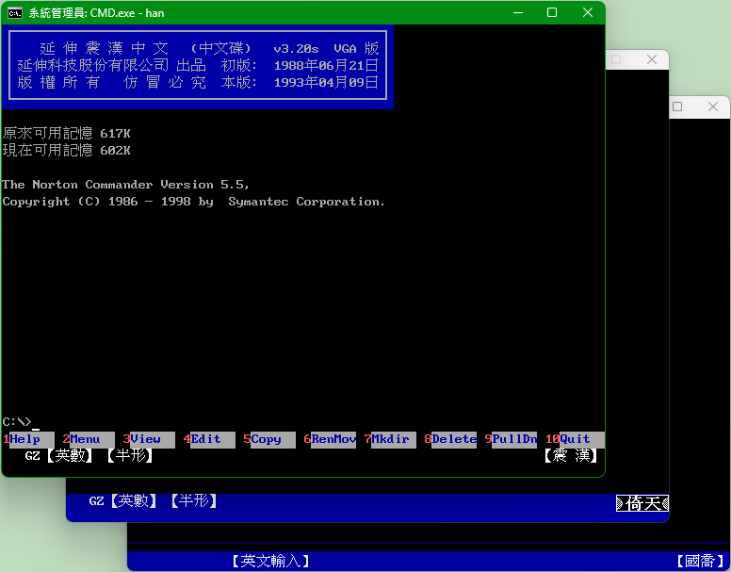Image resolution: width=731 pixels, height=572 pixels.
Task: Click the 1988年06月21日 first edition date
Action: (x=326, y=65)
